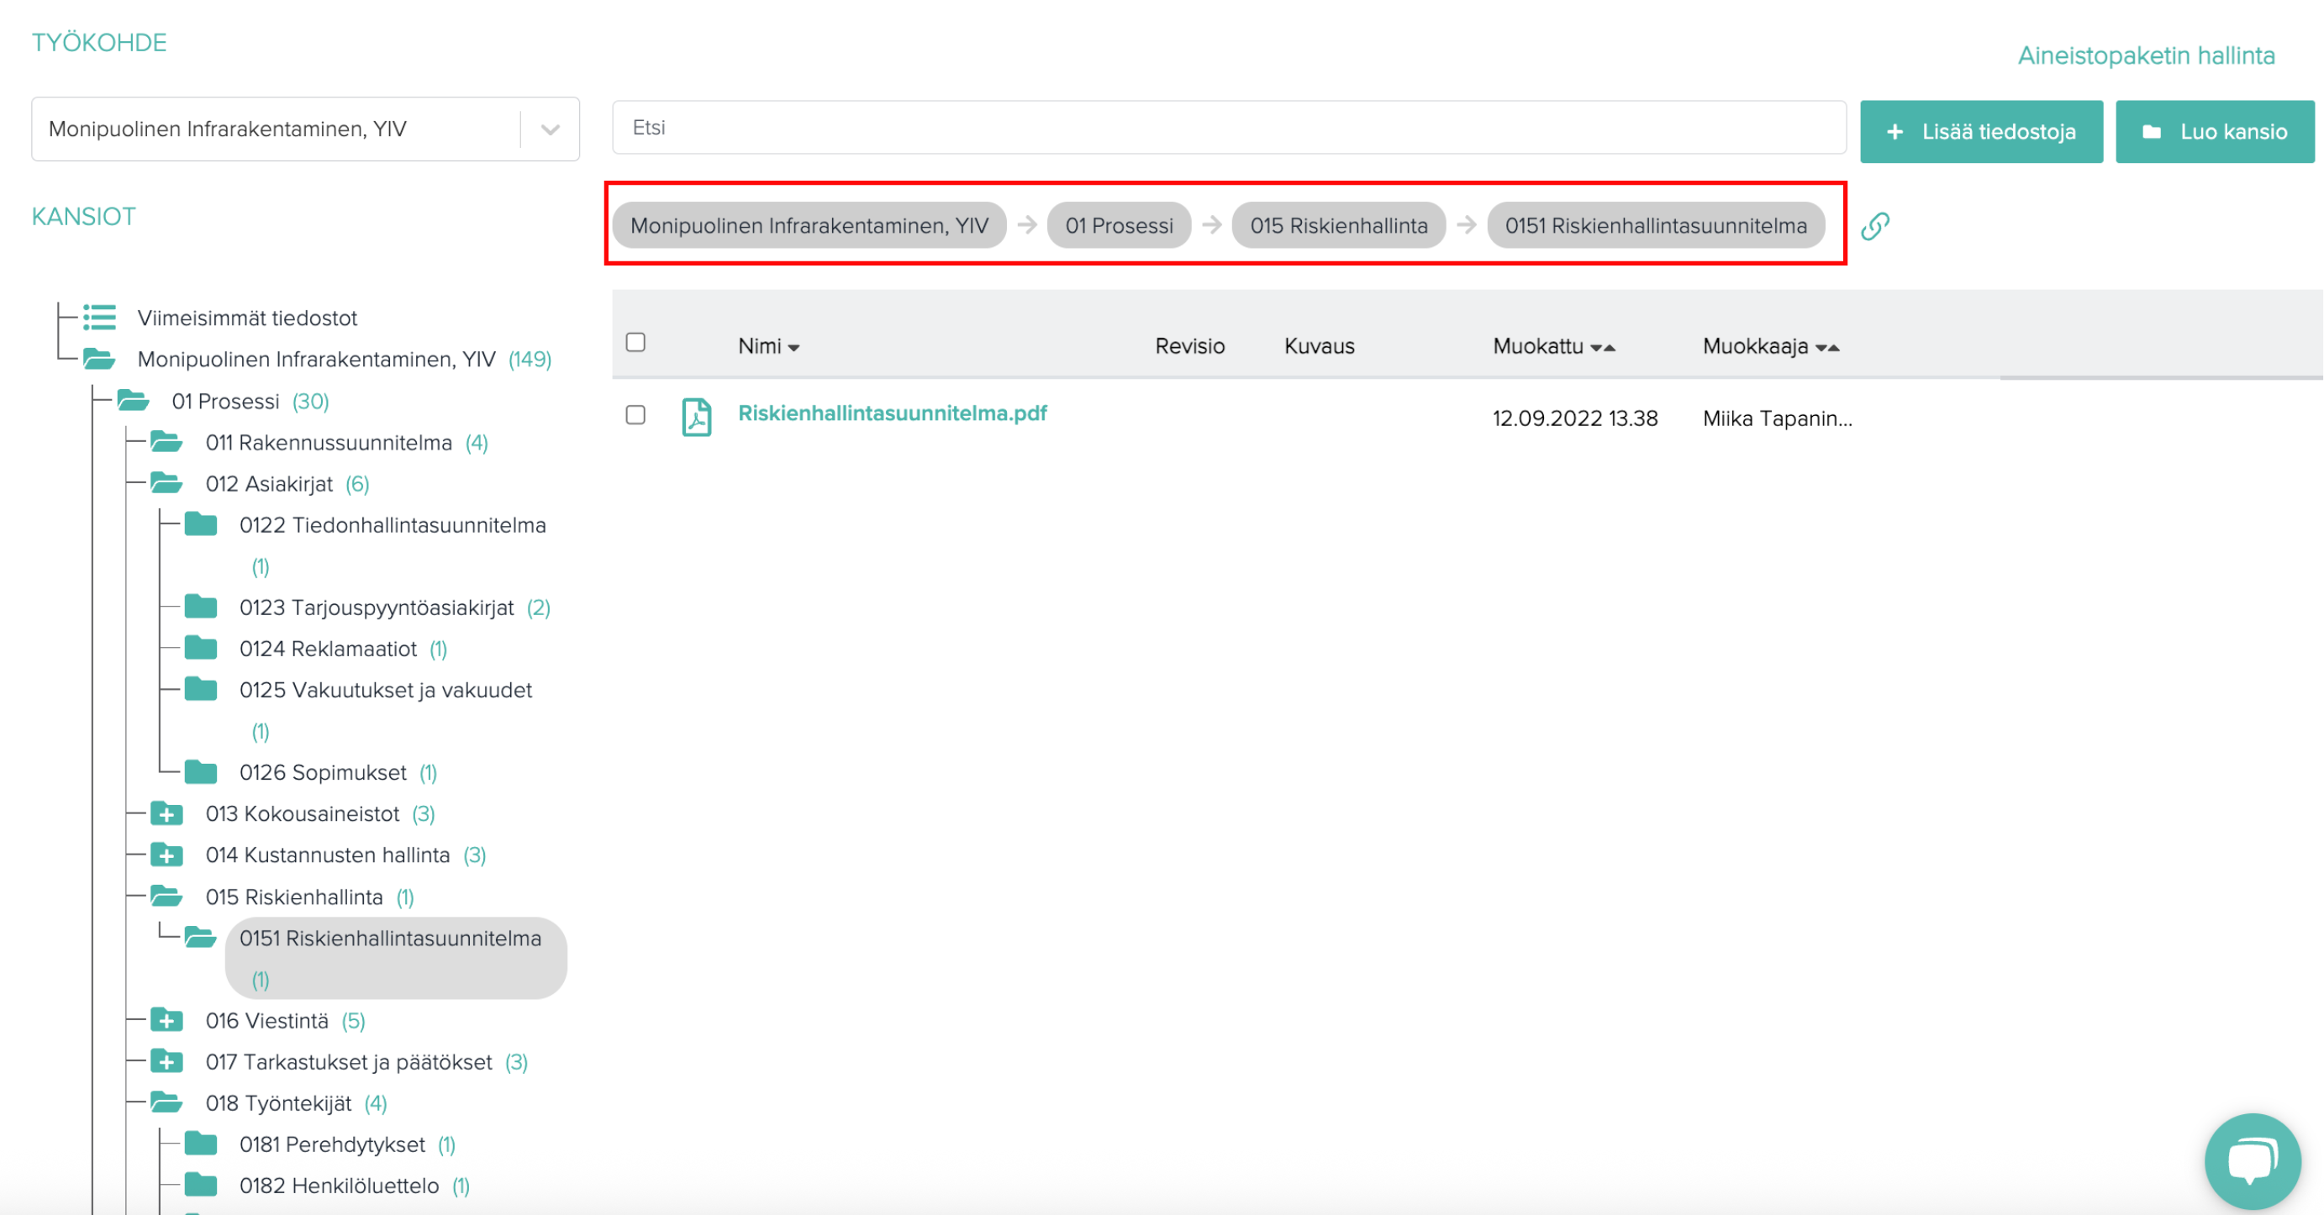Click folder icon of 0126 Sopimukset
This screenshot has width=2324, height=1215.
click(201, 772)
